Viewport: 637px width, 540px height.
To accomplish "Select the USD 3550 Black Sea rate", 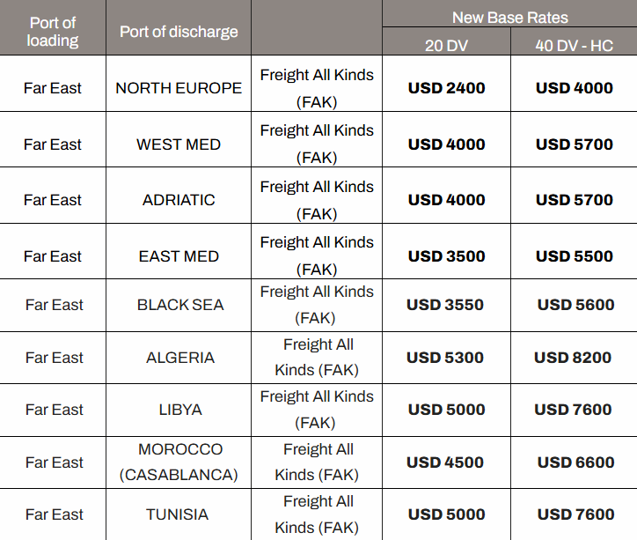I will point(445,305).
